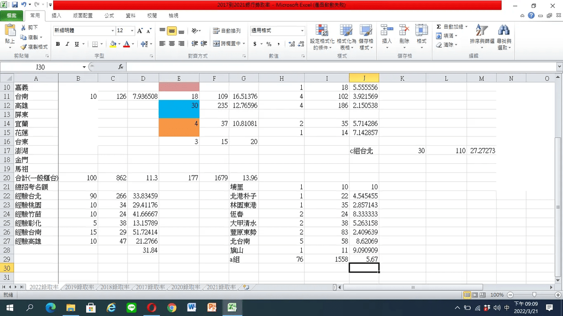Open the font name dropdown (新細明體)
This screenshot has height=316, width=563.
[113, 31]
